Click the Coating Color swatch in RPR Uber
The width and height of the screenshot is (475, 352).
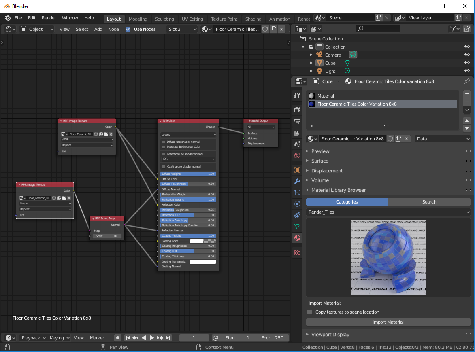coord(202,241)
